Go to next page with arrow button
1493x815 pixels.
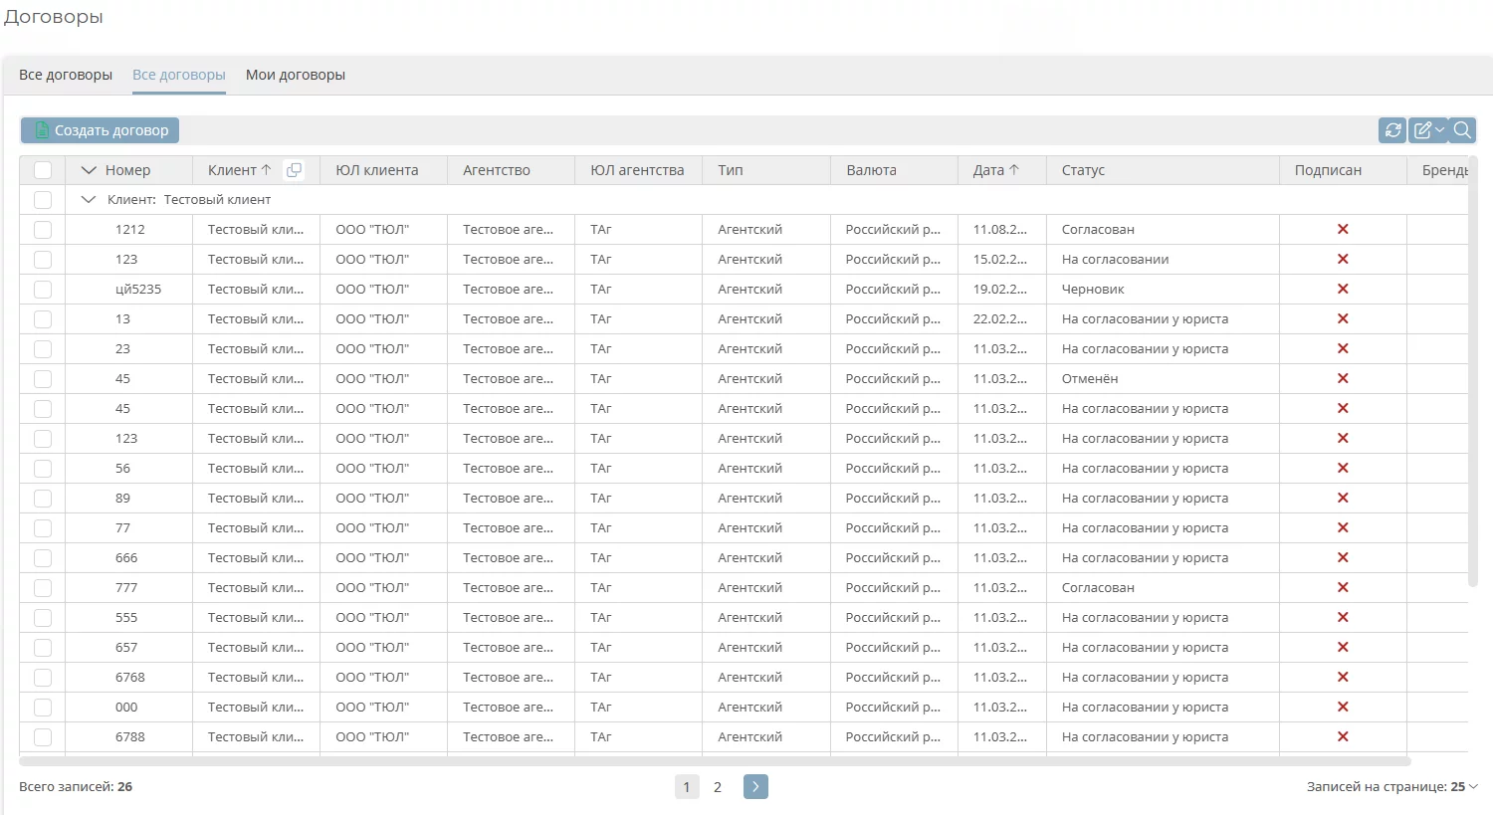[x=755, y=787]
